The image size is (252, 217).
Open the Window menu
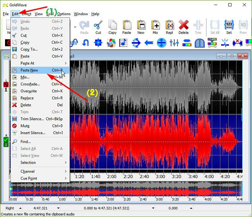[x=81, y=14]
